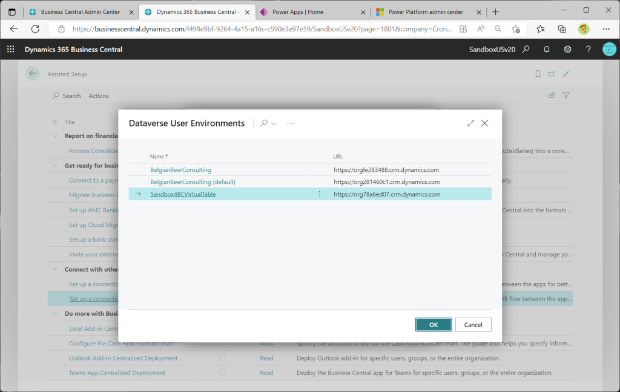Screen dimensions: 620x392
Task: Bookmark the Assisted Setup page
Action: (538, 74)
